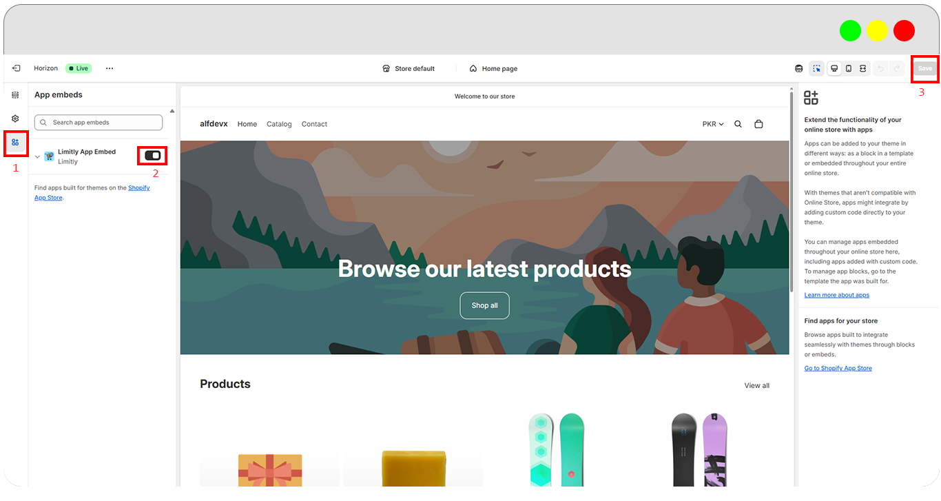
Task: Open the App embeds sidebar icon
Action: pos(15,142)
